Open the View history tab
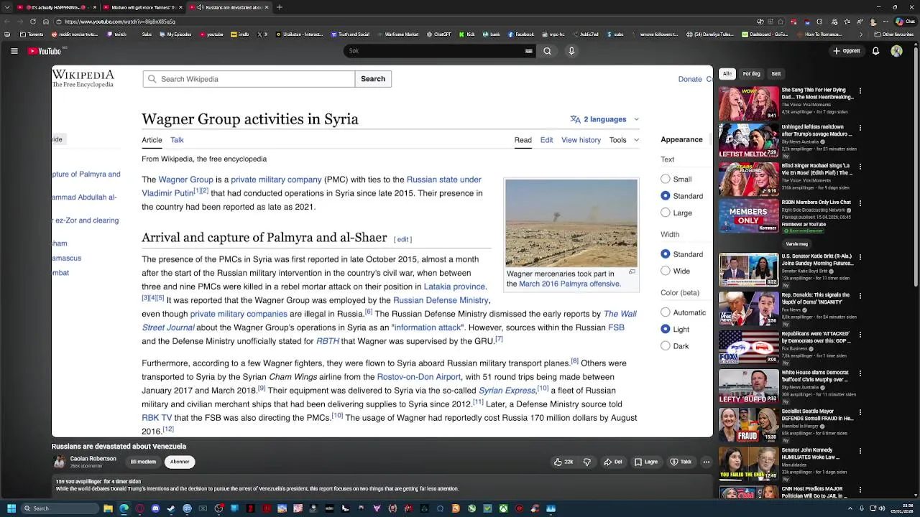This screenshot has height=517, width=920. click(581, 140)
